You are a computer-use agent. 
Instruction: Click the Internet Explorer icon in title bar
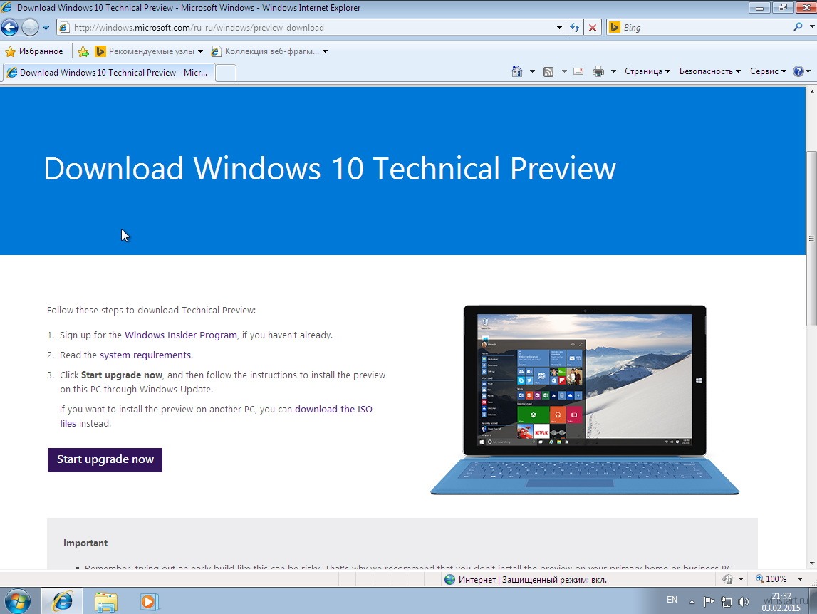(7, 7)
